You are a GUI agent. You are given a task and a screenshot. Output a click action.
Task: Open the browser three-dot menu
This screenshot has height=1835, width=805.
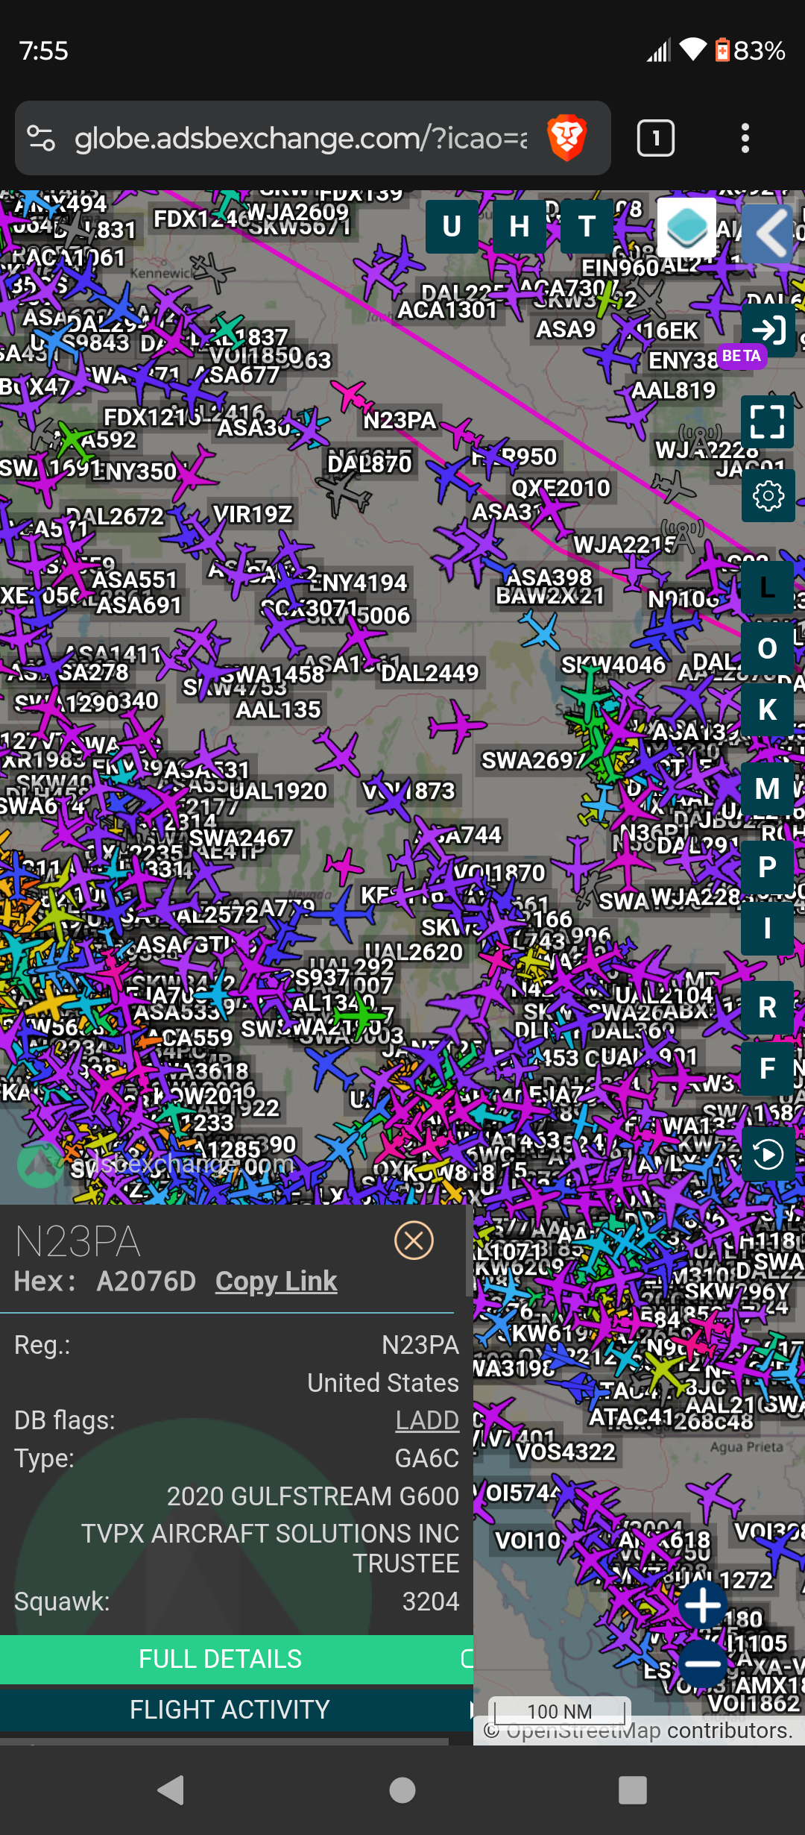tap(745, 138)
